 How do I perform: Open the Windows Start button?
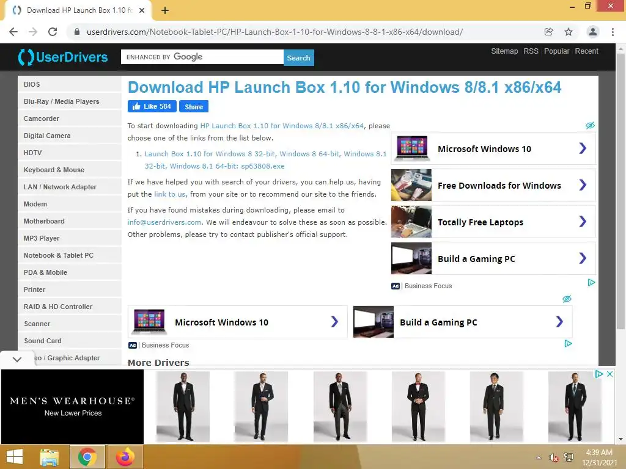(x=15, y=457)
